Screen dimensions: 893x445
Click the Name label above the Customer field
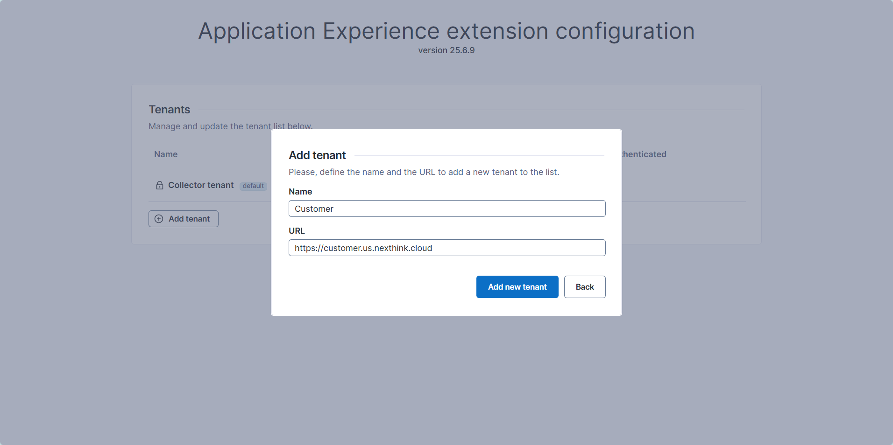pyautogui.click(x=300, y=192)
